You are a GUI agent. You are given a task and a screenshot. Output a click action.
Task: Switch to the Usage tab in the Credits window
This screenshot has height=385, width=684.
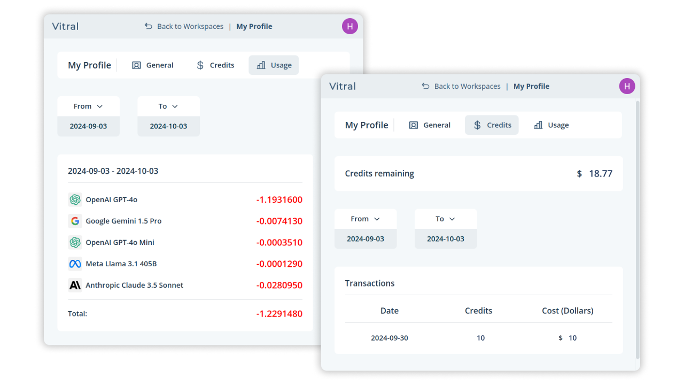click(x=551, y=125)
